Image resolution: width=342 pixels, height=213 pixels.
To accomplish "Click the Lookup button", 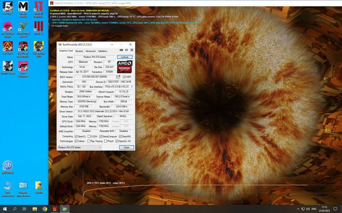I will tap(124, 57).
